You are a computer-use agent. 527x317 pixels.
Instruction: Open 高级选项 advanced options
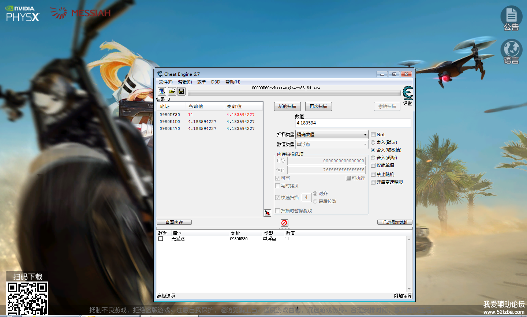(166, 296)
